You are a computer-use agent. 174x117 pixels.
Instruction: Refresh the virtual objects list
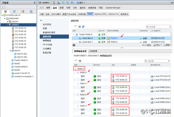coord(83,27)
